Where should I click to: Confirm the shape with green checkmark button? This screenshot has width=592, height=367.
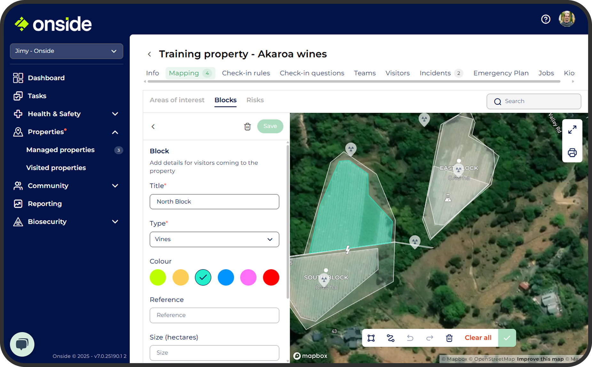point(507,338)
